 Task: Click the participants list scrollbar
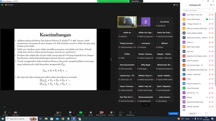pos(215,49)
